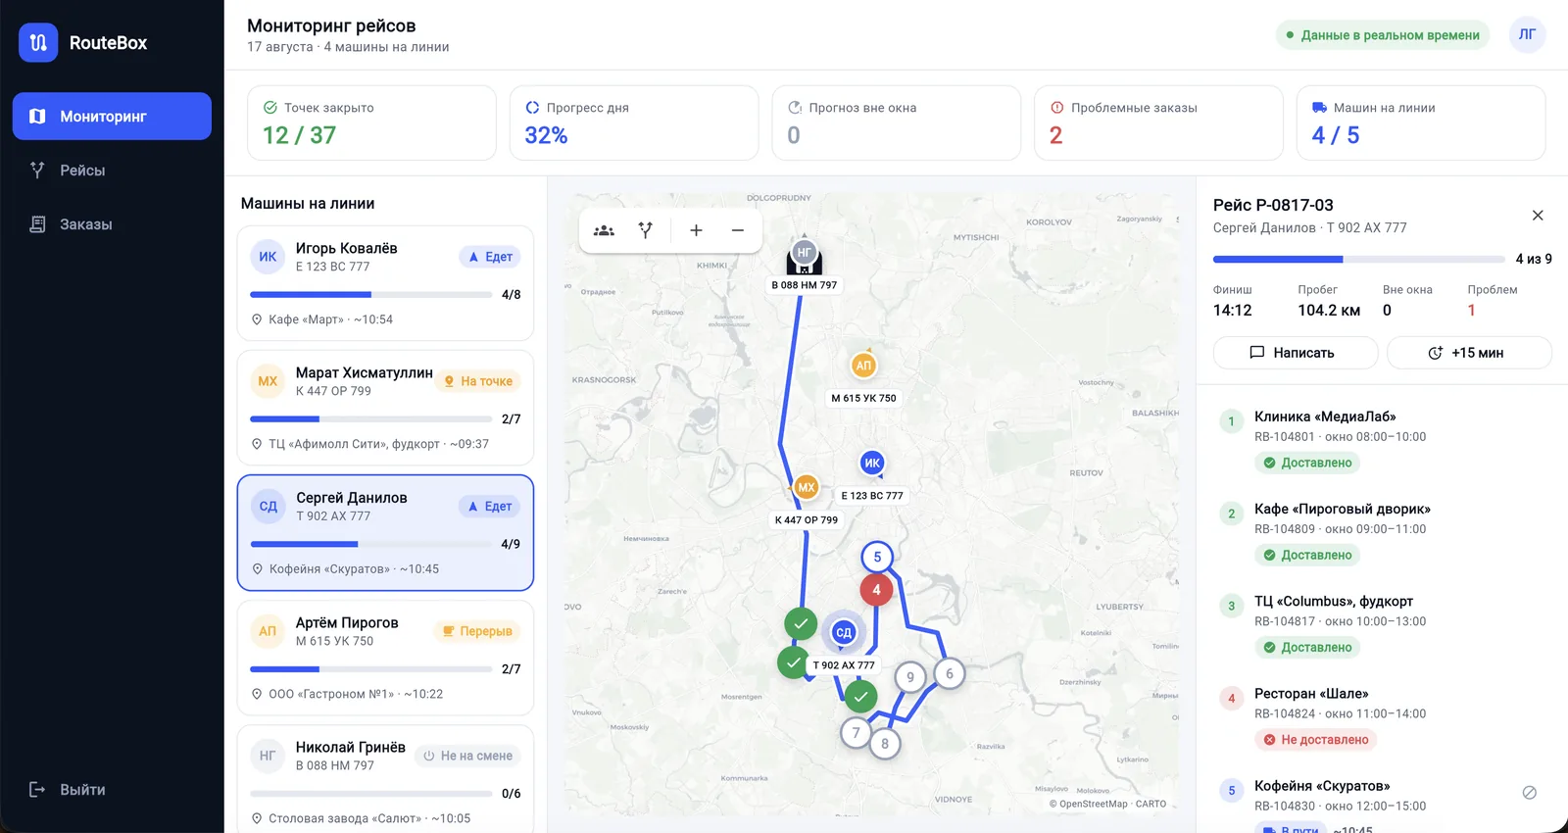Click the route branch icon on map toolbar
Image resolution: width=1568 pixels, height=833 pixels.
tap(646, 230)
